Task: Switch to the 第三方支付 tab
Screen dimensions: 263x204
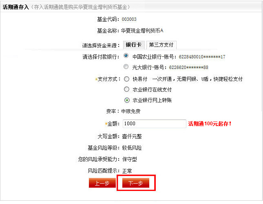Action: click(161, 45)
